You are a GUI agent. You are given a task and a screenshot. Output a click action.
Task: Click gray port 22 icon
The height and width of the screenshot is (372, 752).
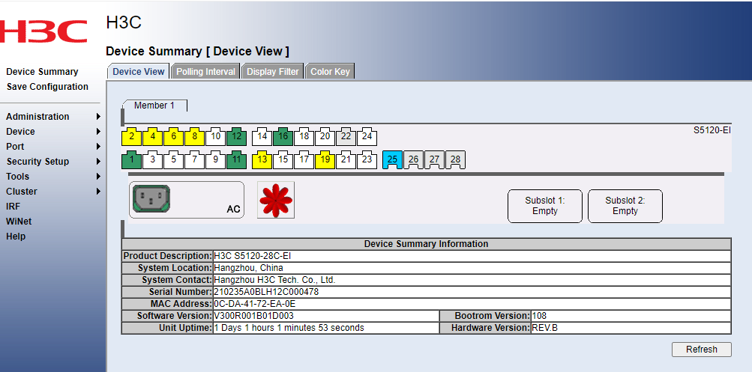(x=346, y=137)
